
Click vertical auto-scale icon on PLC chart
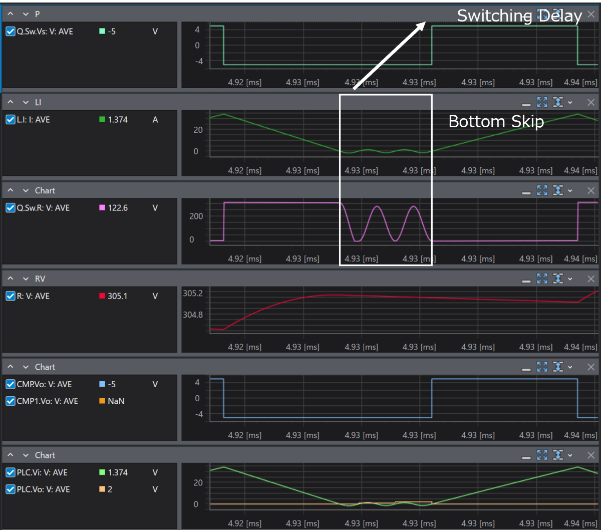[557, 455]
